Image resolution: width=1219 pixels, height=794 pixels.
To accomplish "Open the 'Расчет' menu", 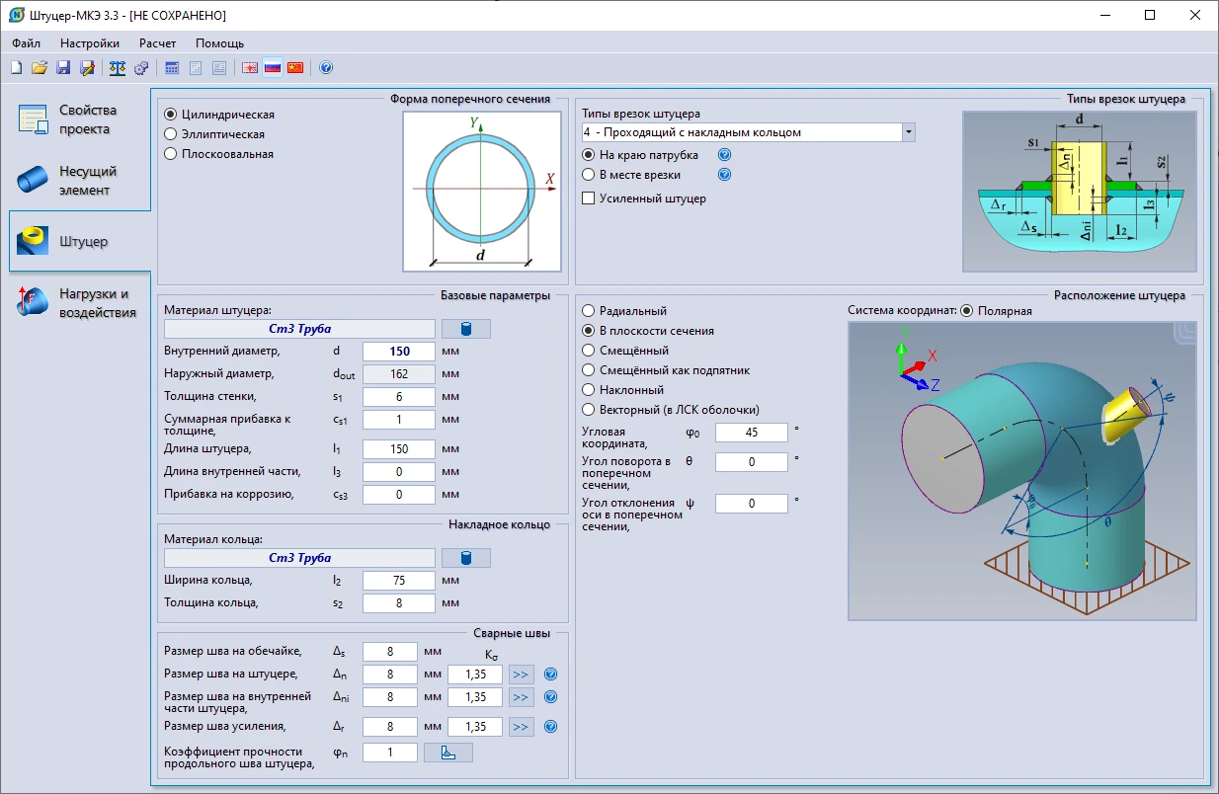I will click(x=157, y=43).
